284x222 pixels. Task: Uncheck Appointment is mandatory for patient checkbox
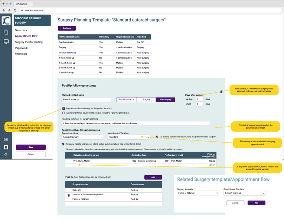tap(63, 109)
